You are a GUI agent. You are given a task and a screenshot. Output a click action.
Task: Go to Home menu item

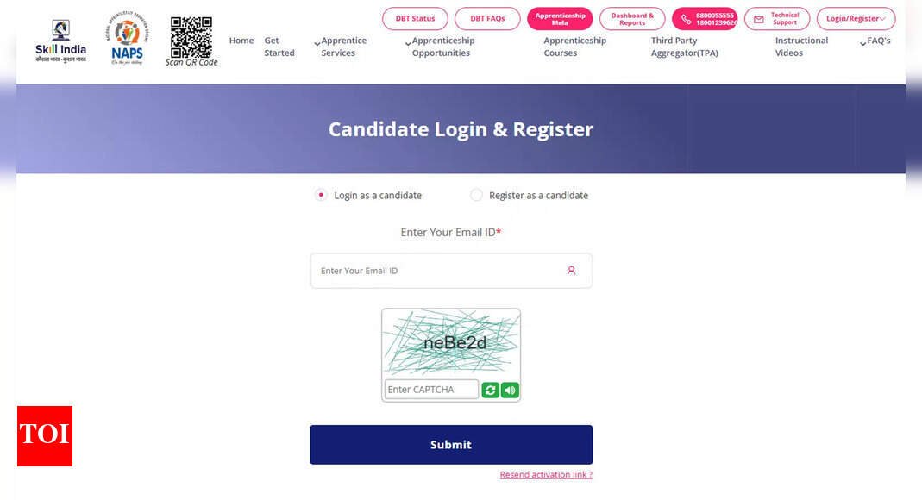click(x=241, y=41)
